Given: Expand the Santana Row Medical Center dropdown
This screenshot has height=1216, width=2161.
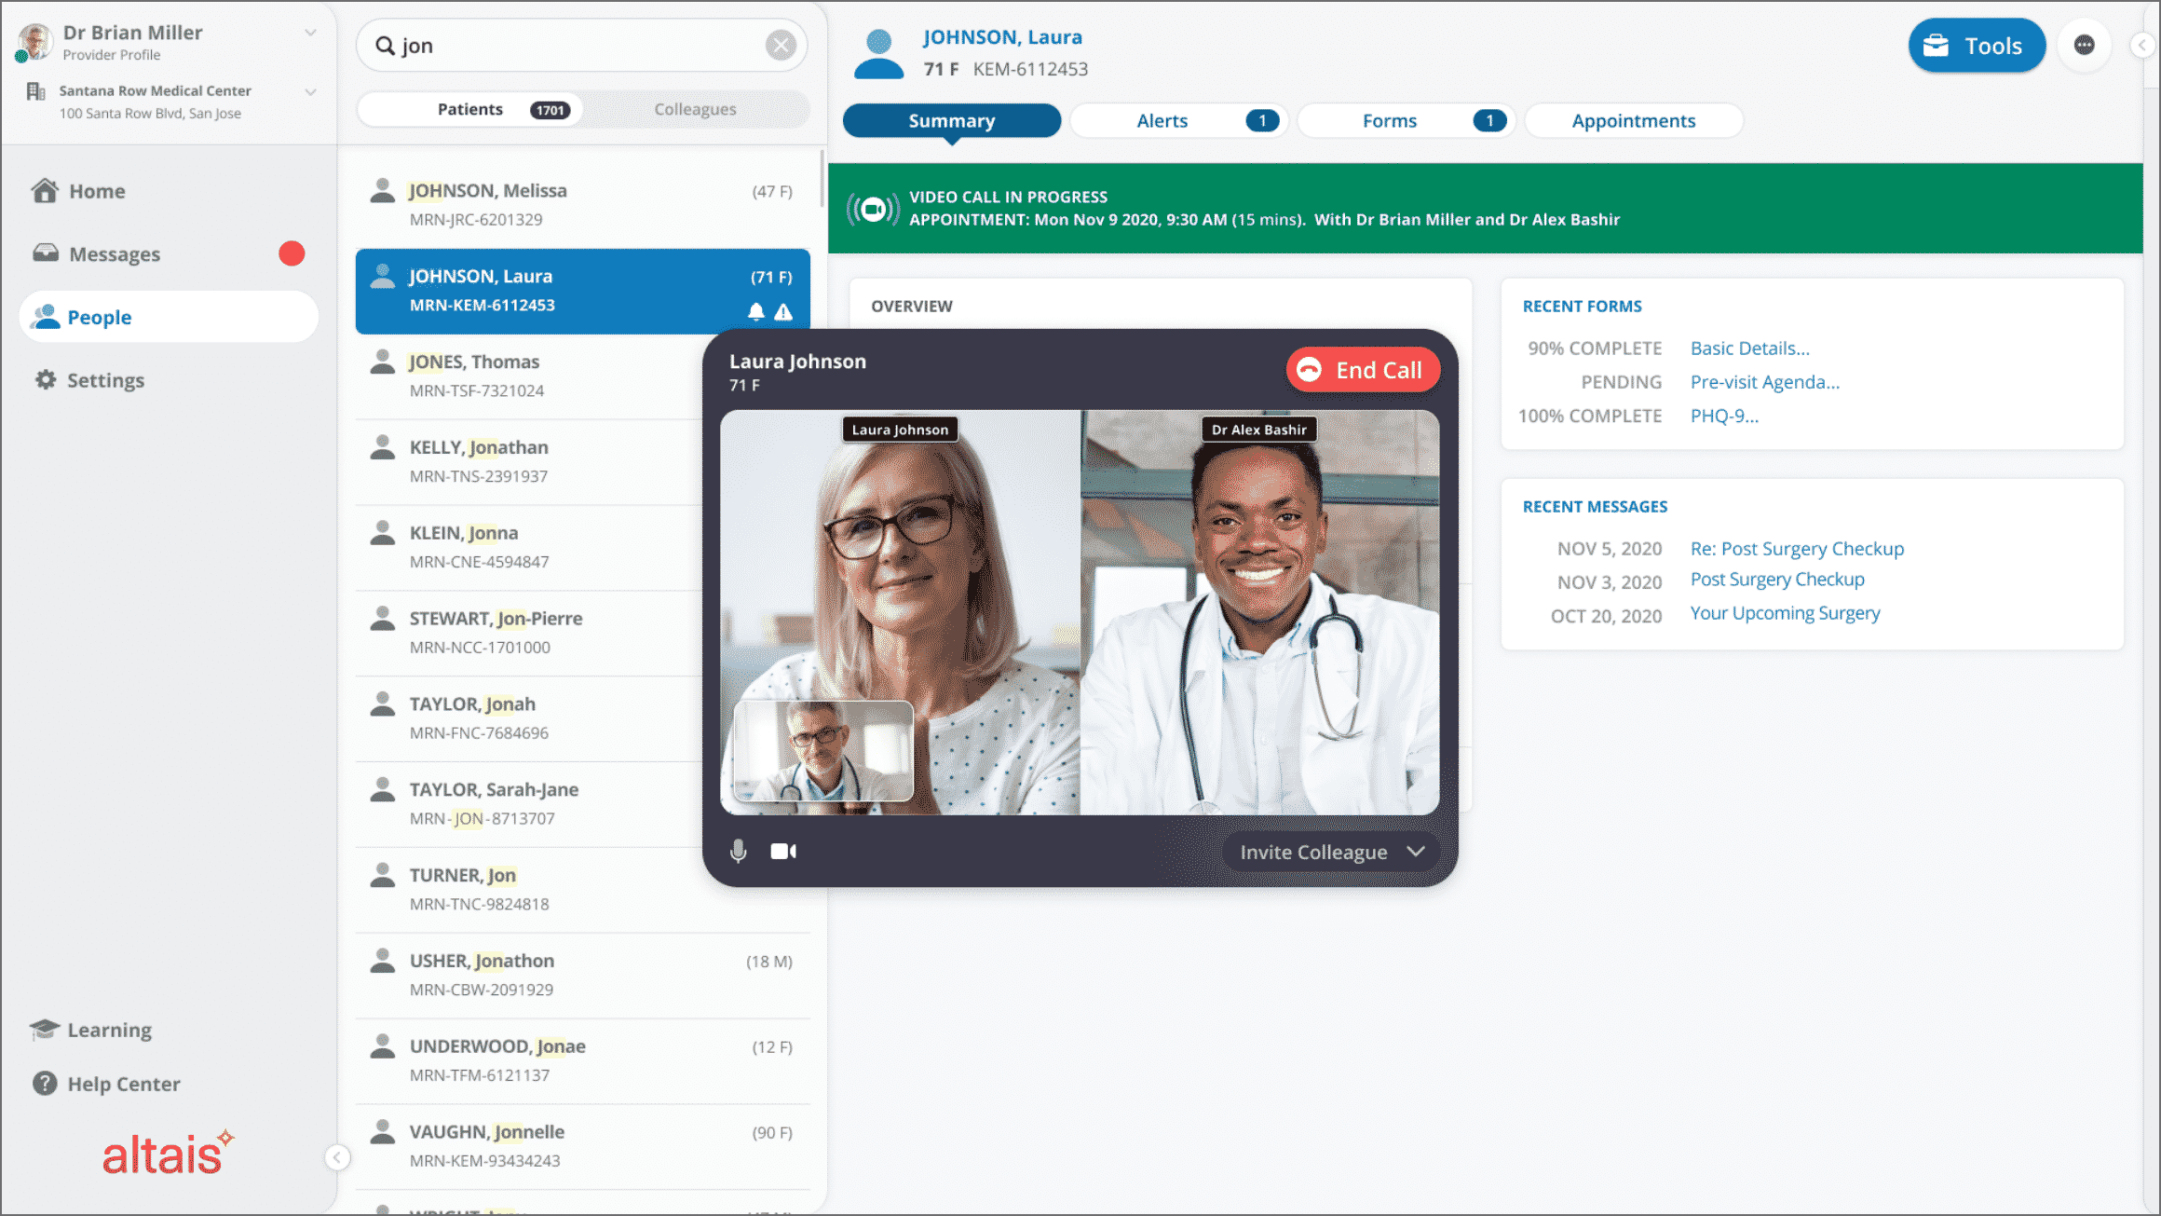Looking at the screenshot, I should [310, 91].
